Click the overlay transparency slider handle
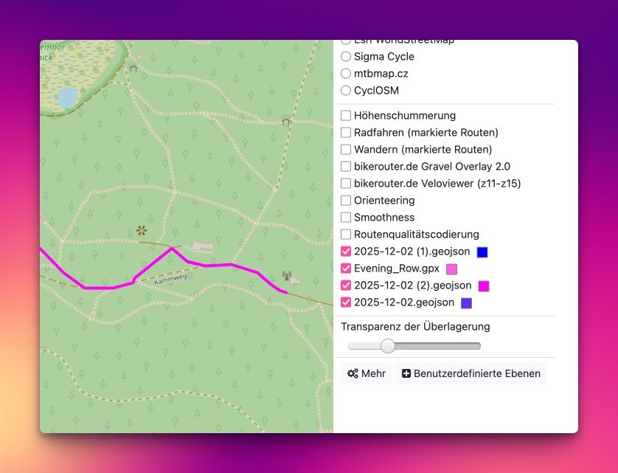Viewport: 618px width, 473px height. coord(387,346)
